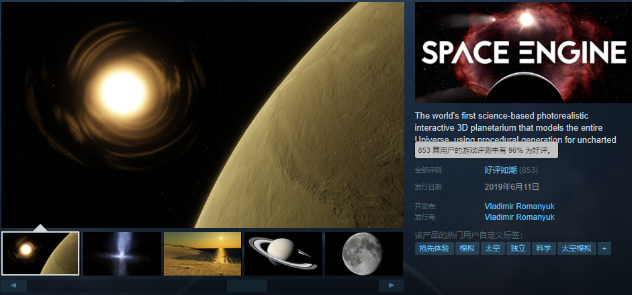Viewport: 632px width, 295px height.
Task: Click the right arrow to scroll thumbnails forward
Action: 392,286
